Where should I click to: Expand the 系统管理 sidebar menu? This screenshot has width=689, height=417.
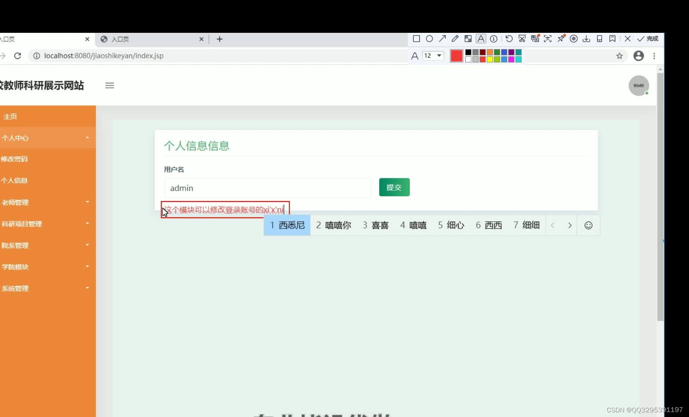click(48, 288)
